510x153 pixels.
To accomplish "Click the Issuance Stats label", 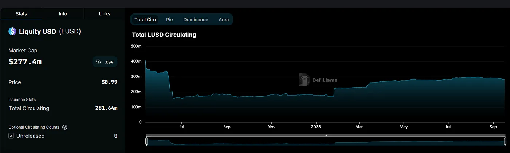I will (22, 100).
